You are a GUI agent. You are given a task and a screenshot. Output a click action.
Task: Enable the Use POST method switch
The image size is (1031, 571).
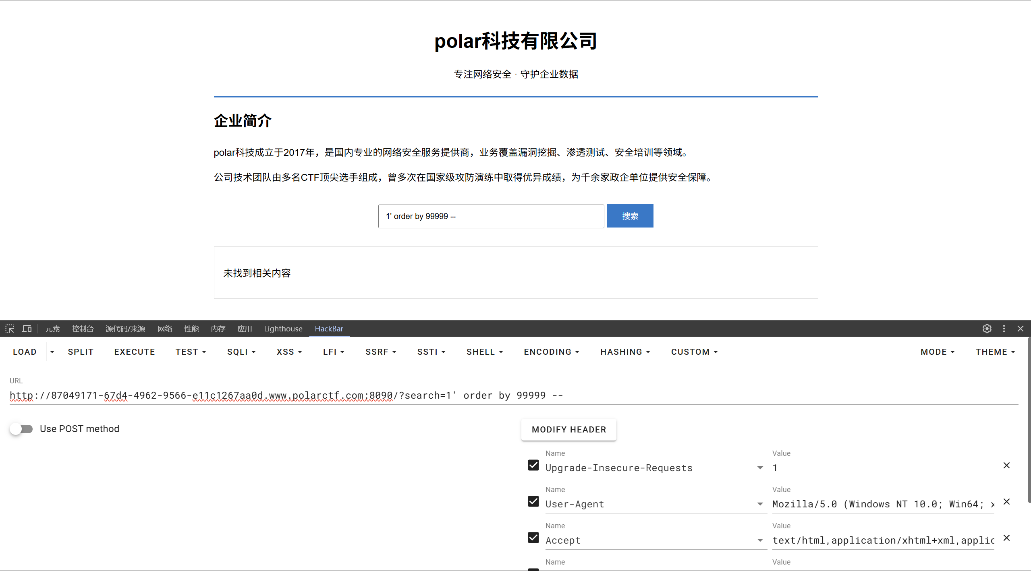tap(21, 429)
